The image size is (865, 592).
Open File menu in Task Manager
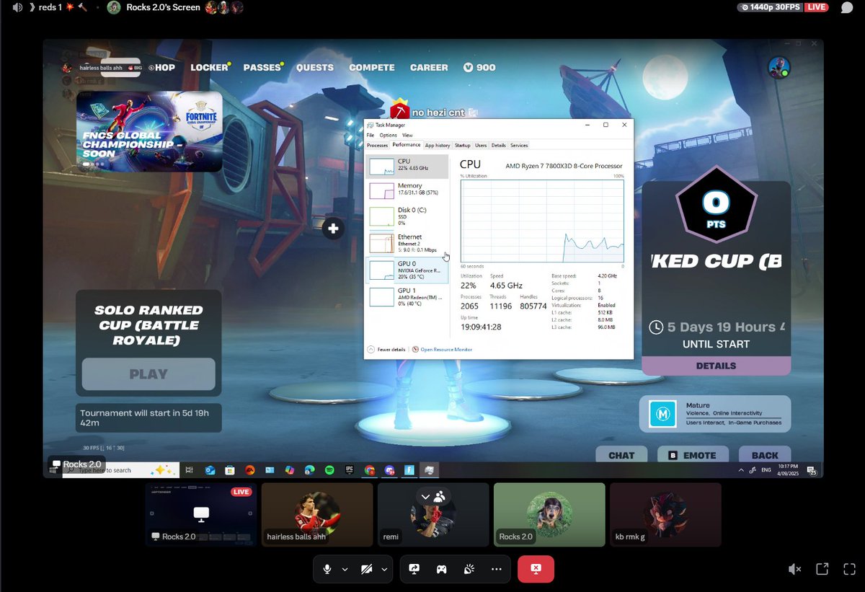click(x=371, y=135)
